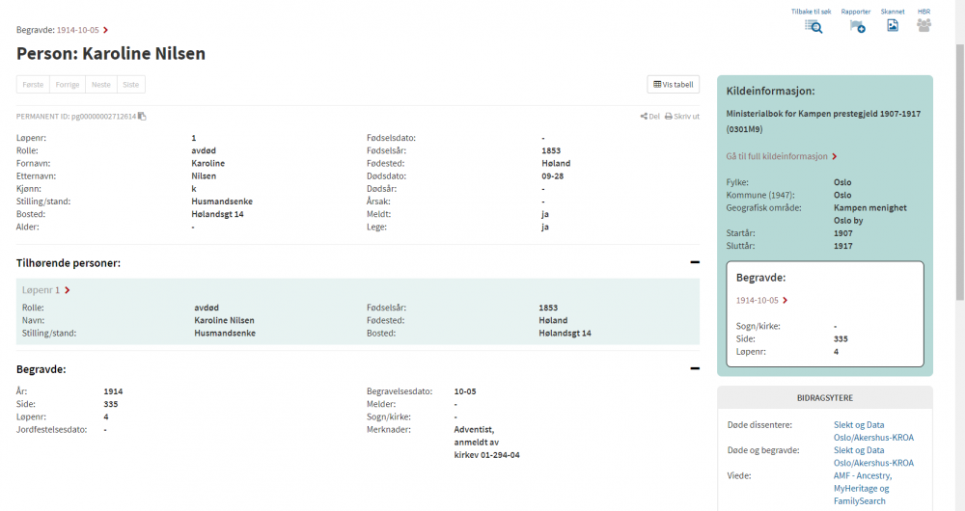Share the record using Del
The image size is (965, 511).
649,116
